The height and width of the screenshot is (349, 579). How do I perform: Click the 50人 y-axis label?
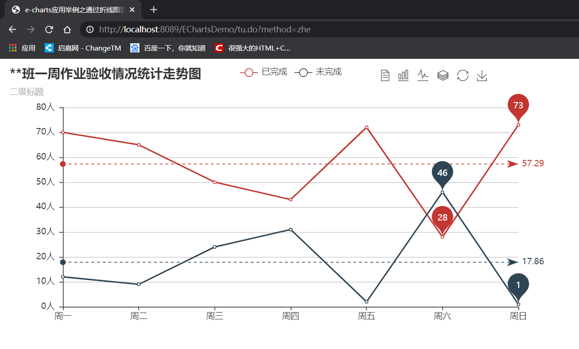click(46, 182)
